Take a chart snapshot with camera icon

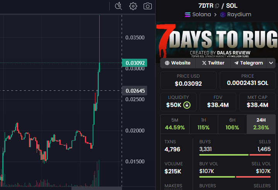pos(147,6)
